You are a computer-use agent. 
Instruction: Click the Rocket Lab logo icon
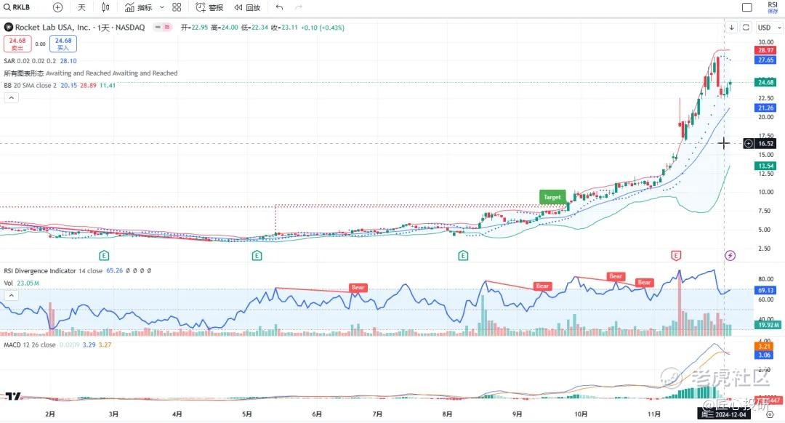pyautogui.click(x=9, y=27)
